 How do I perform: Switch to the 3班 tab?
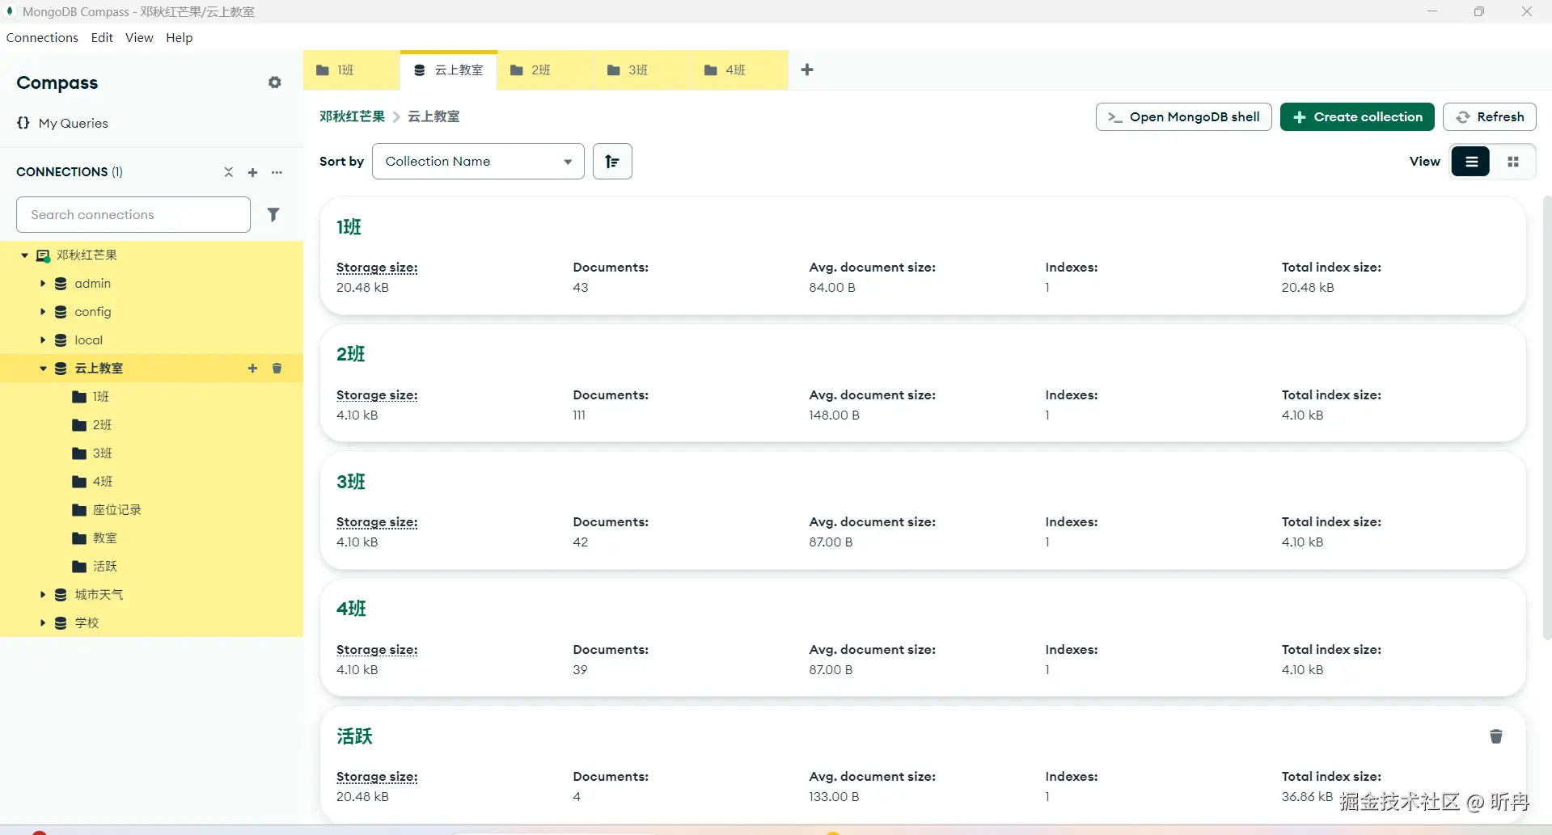643,70
